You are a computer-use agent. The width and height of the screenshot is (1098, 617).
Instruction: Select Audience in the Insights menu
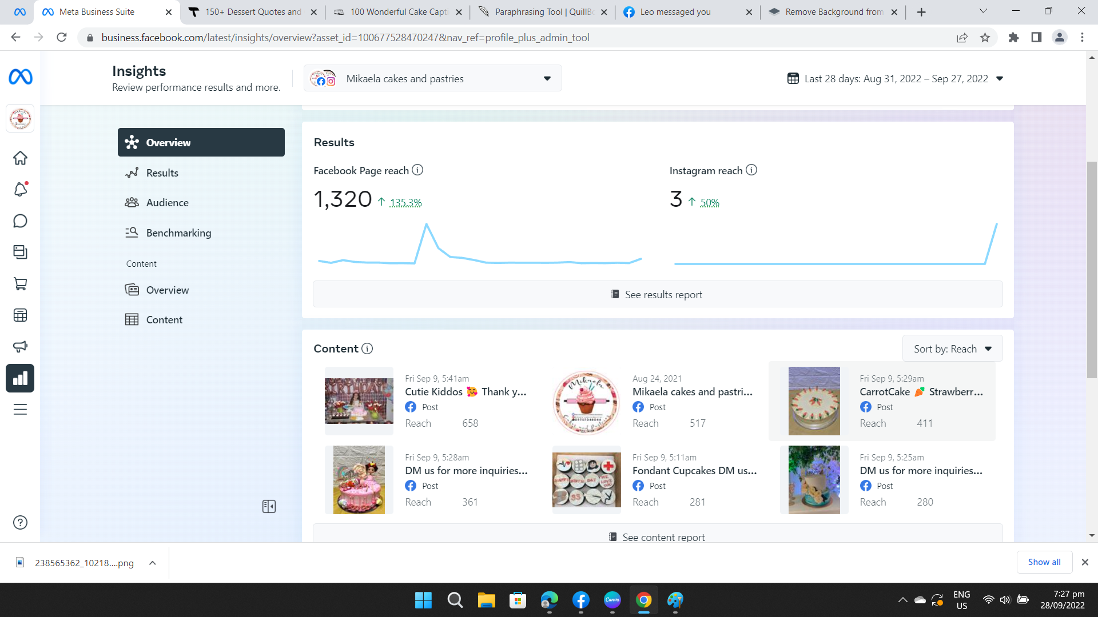pos(167,203)
